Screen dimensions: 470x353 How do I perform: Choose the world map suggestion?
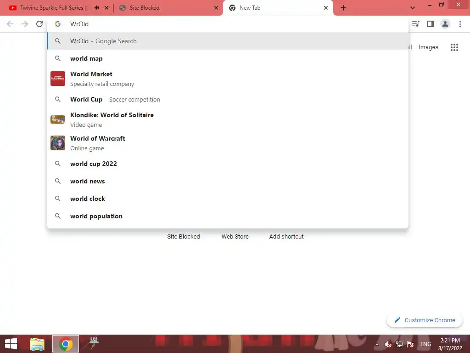point(228,58)
